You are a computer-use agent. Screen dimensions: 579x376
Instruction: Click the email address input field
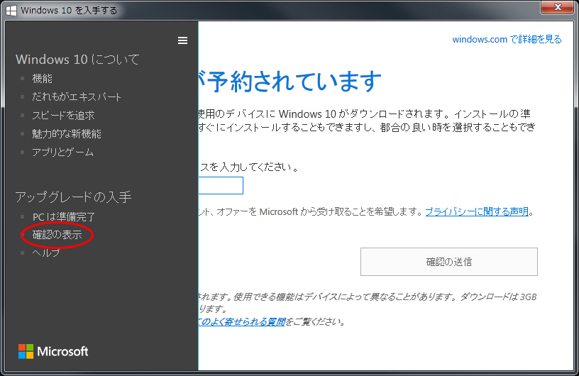pyautogui.click(x=221, y=185)
